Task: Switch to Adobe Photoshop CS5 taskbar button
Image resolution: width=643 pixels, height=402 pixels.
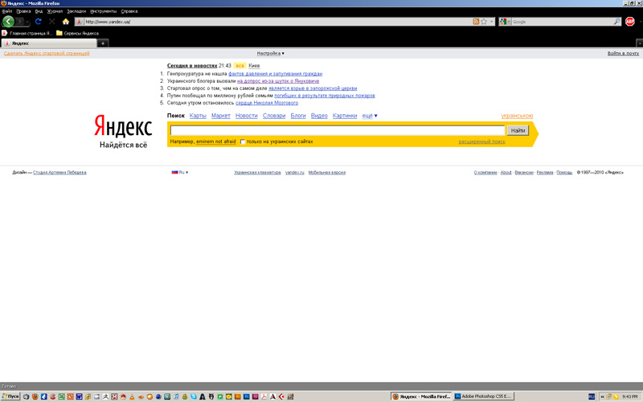Action: 483,396
